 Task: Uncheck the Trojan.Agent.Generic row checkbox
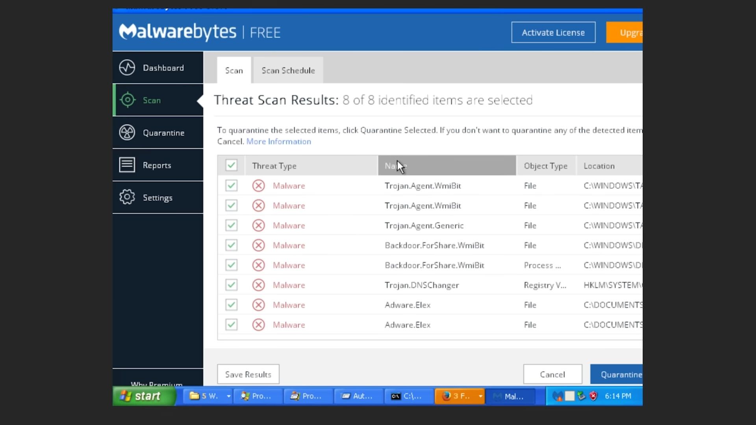(232, 225)
